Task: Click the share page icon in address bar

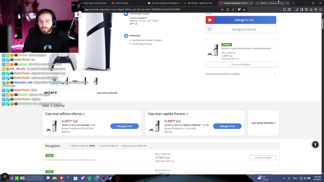Action: click(233, 10)
